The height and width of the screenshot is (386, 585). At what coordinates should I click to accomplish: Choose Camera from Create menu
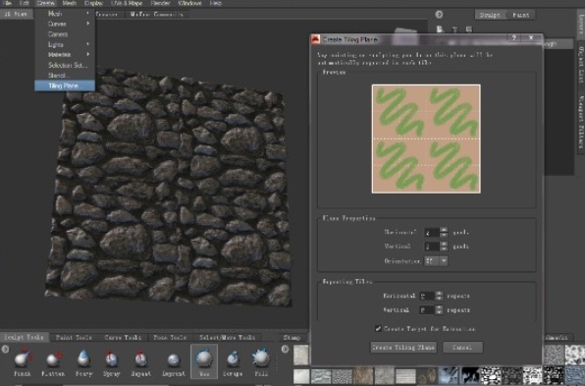pyautogui.click(x=65, y=34)
